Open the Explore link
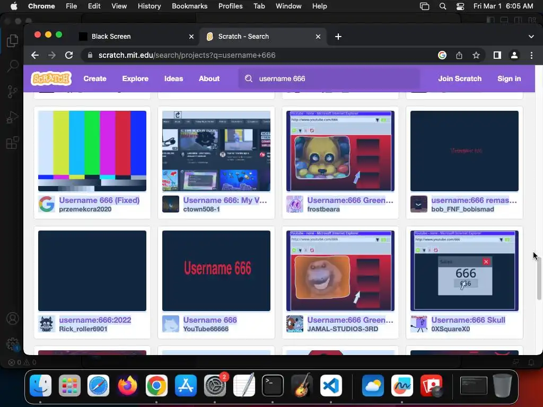This screenshot has height=407, width=543. coord(135,78)
